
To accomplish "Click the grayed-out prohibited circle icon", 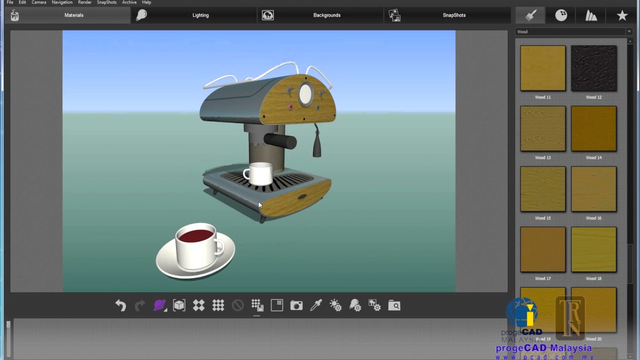I will point(237,305).
